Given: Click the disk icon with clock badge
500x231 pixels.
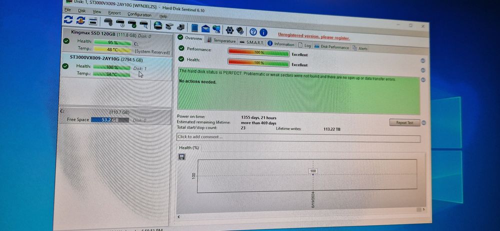Looking at the screenshot, I should pos(120,23).
